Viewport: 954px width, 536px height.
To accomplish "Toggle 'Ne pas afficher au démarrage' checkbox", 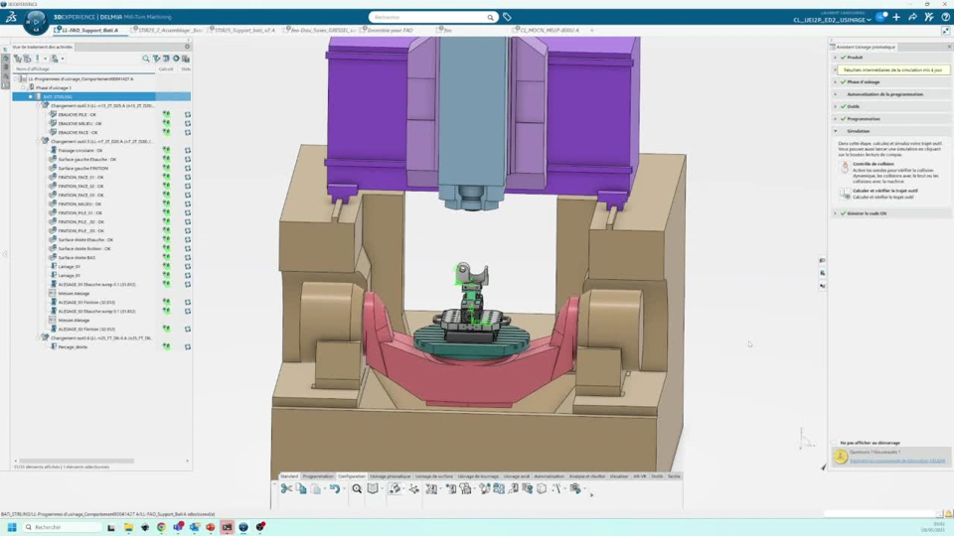I will coord(835,443).
